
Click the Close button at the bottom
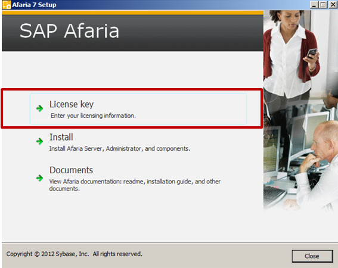pyautogui.click(x=312, y=256)
